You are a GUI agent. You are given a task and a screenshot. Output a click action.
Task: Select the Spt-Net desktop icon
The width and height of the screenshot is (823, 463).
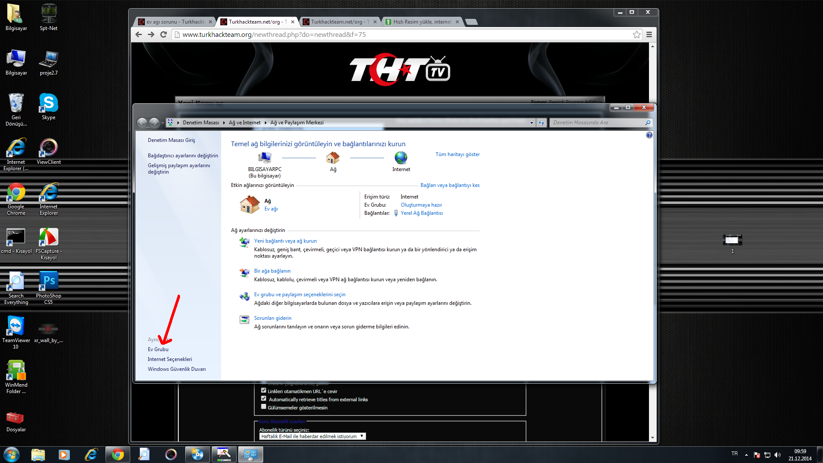(x=48, y=18)
